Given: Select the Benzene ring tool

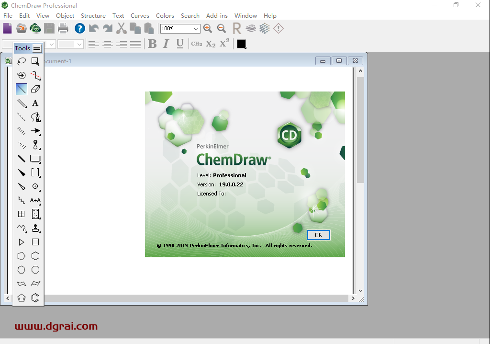Looking at the screenshot, I should pyautogui.click(x=35, y=298).
